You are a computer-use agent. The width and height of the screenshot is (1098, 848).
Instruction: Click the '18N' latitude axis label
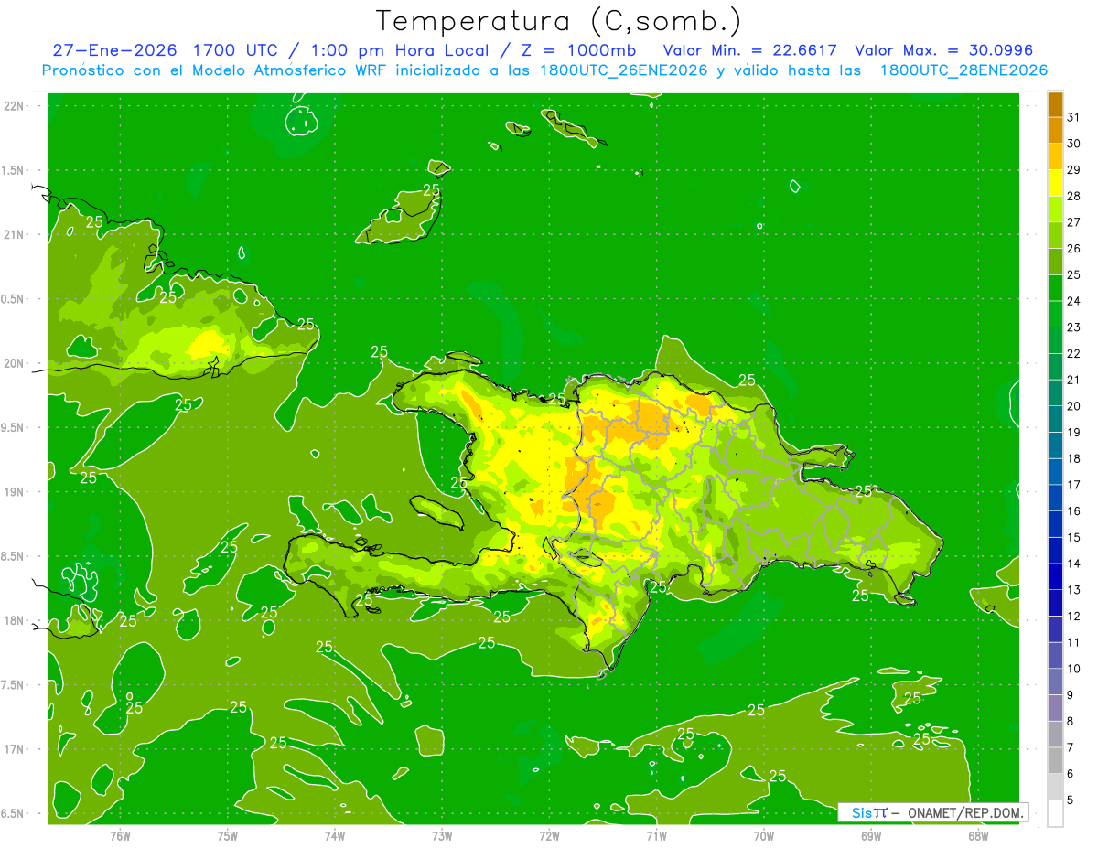pyautogui.click(x=15, y=620)
